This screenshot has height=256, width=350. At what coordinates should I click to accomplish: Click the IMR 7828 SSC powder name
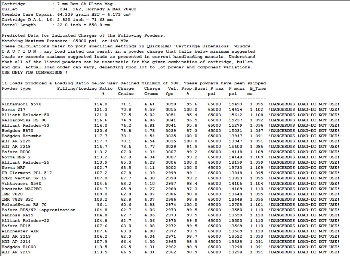[x=17, y=199]
